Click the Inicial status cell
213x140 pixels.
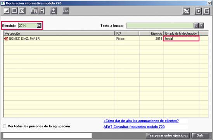click(x=181, y=39)
